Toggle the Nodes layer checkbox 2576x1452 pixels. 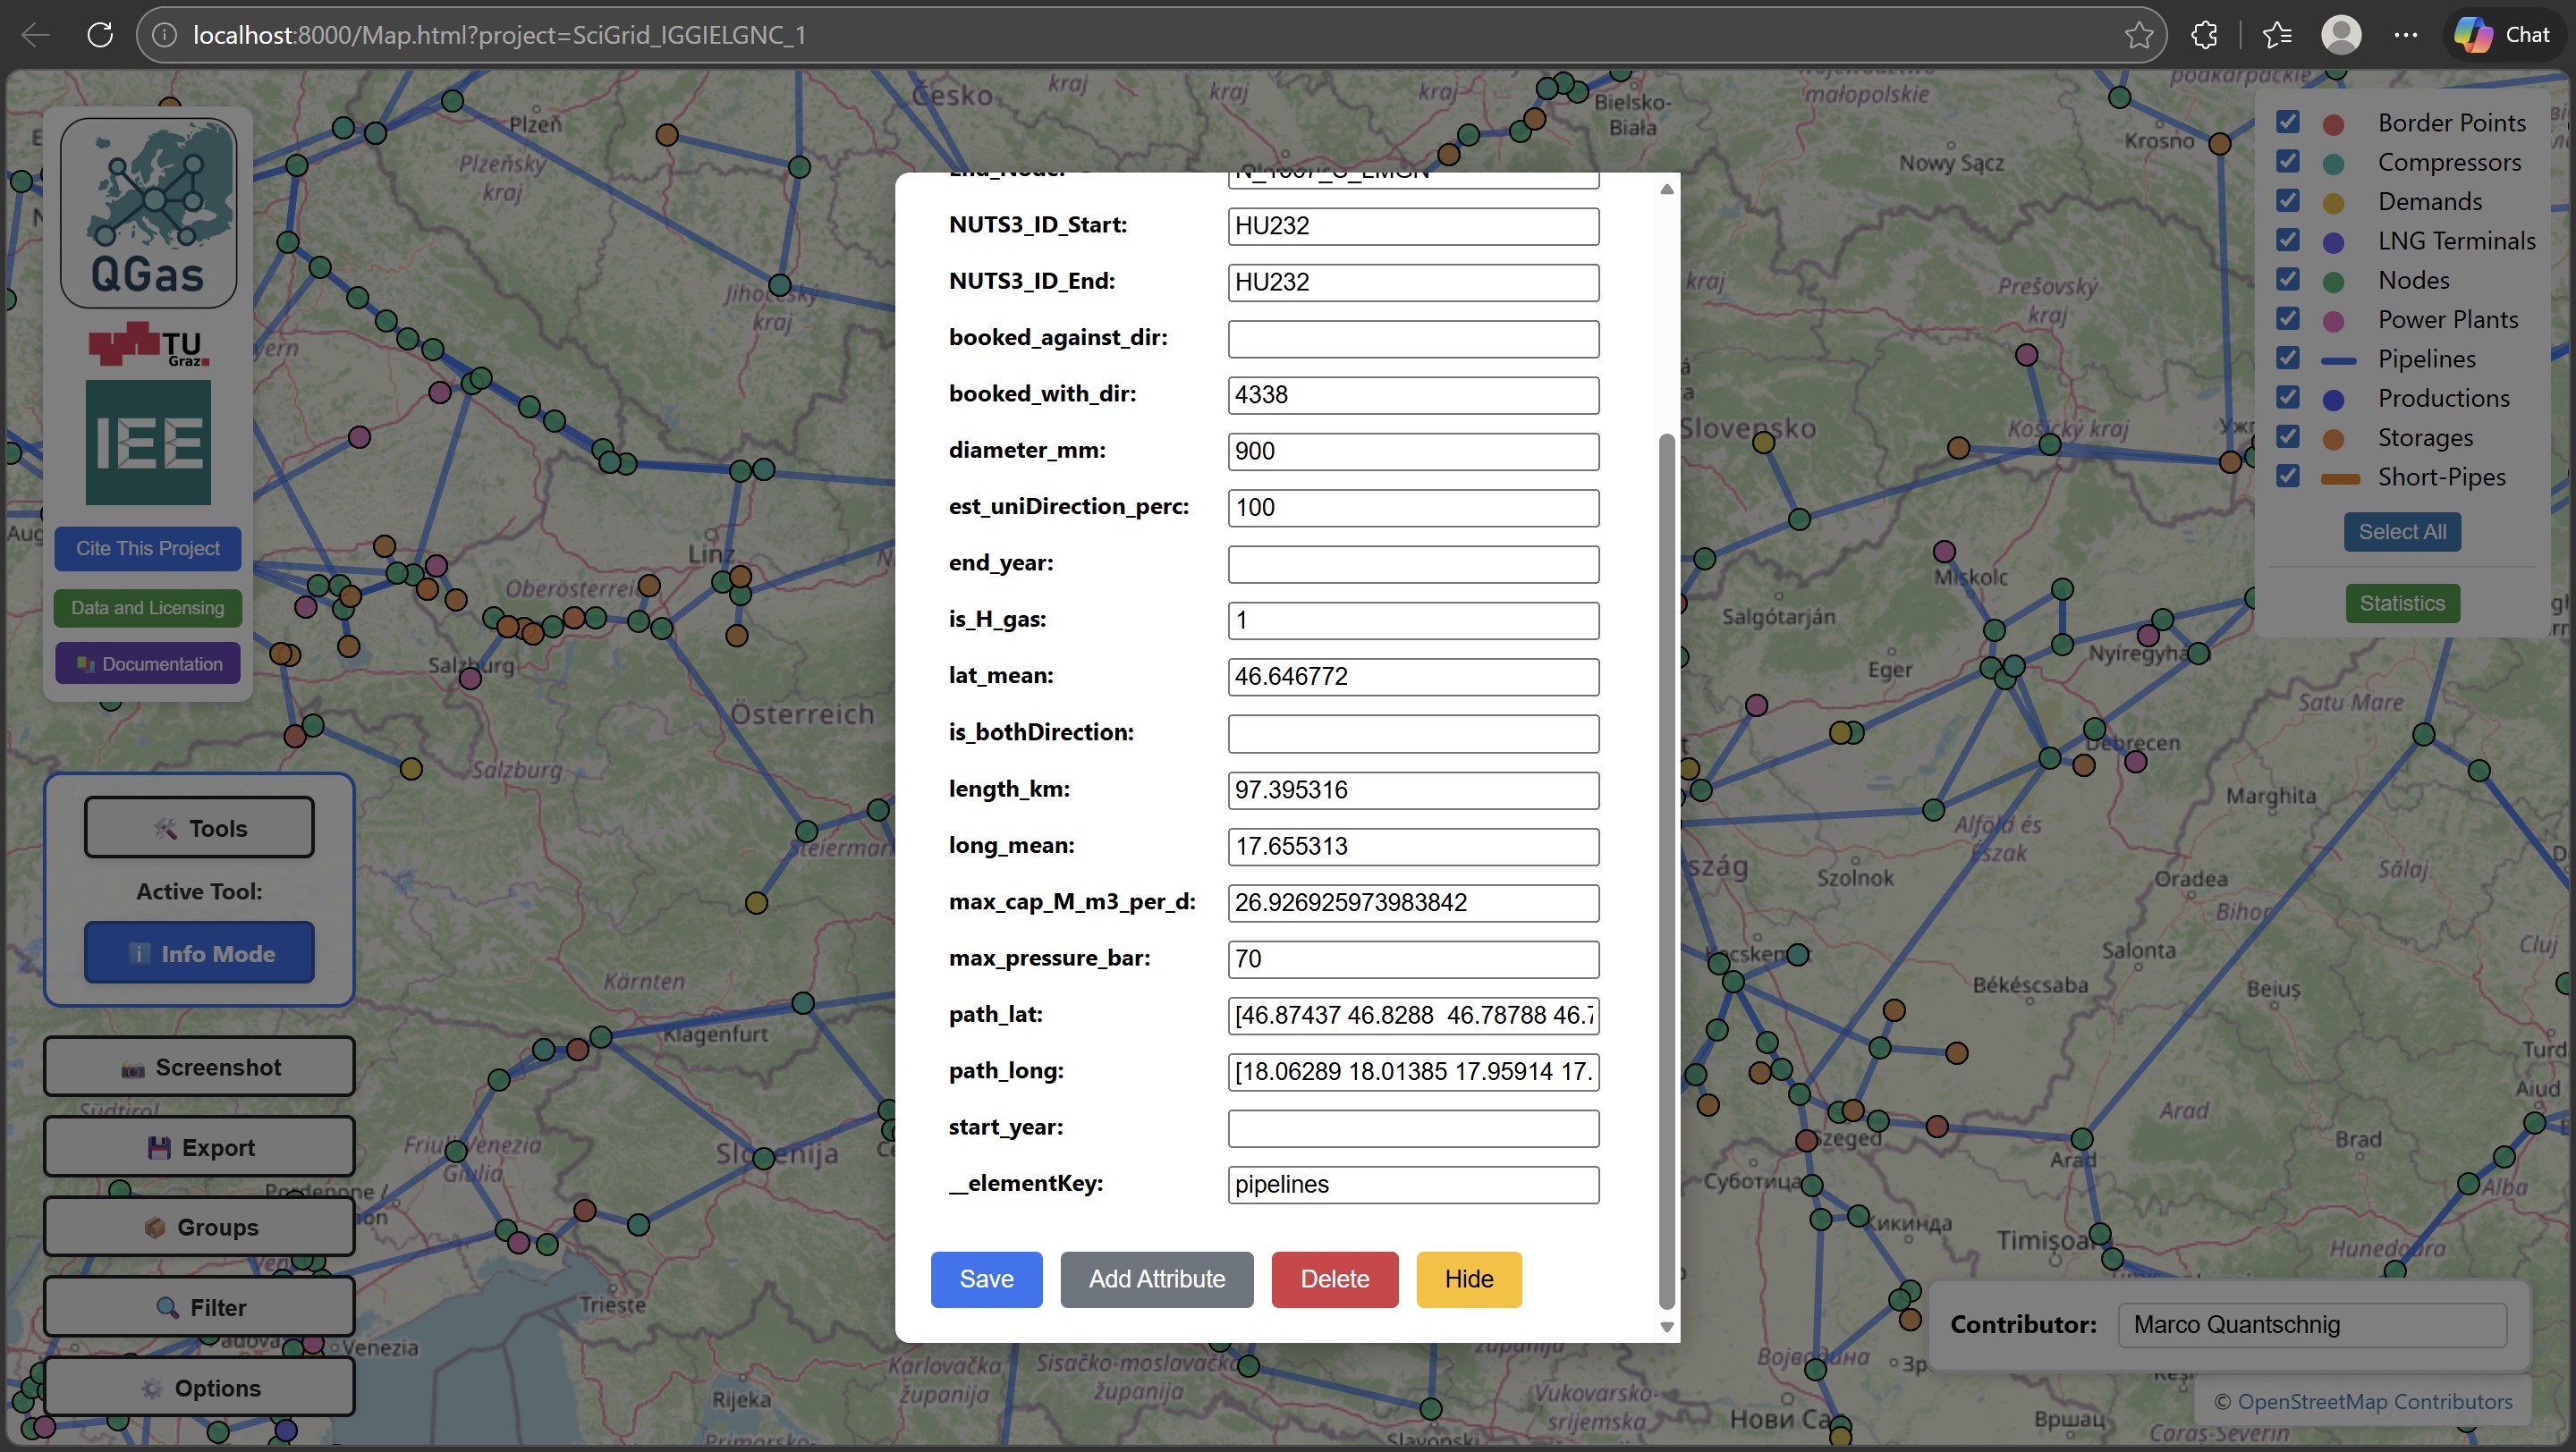point(2287,279)
